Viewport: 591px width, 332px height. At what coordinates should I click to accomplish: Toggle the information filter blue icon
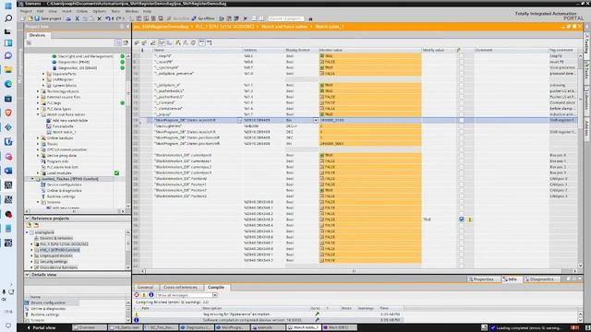pyautogui.click(x=151, y=295)
